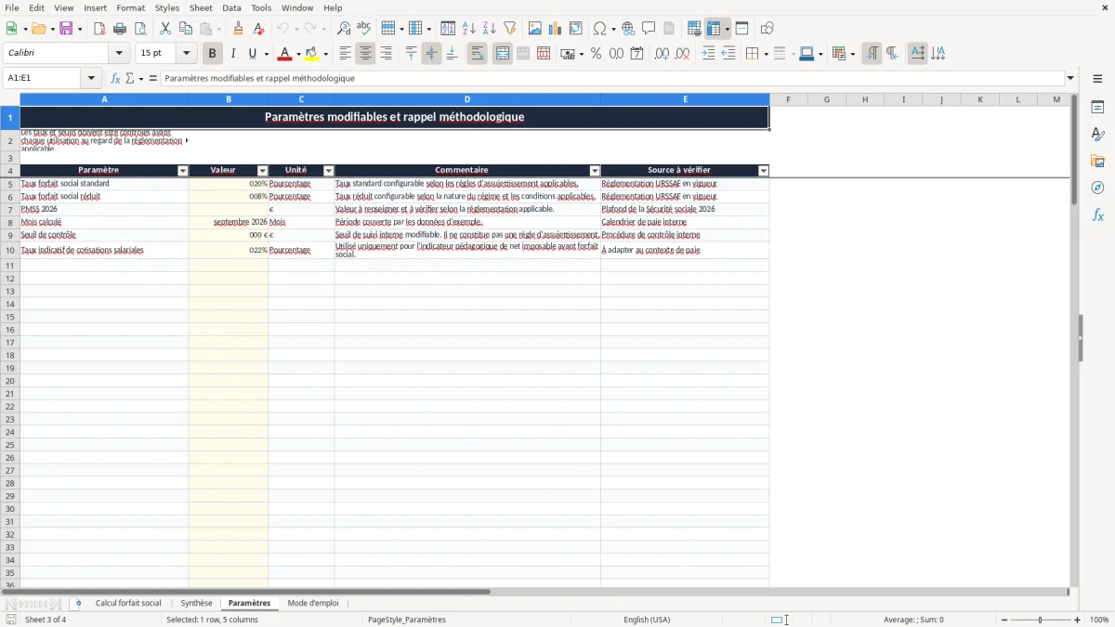1115x627 pixels.
Task: Open the Unité column filter dropdown
Action: pyautogui.click(x=328, y=171)
